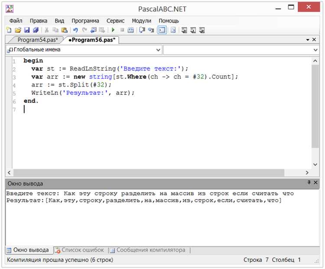Image resolution: width=325 pixels, height=269 pixels.
Task: Switch to the Список ошибок tab
Action: tap(79, 250)
